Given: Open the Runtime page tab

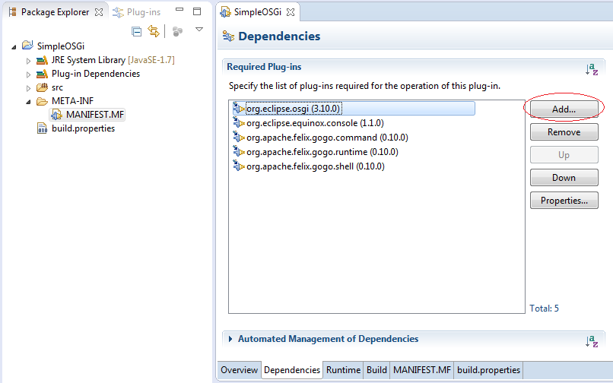Looking at the screenshot, I should [343, 370].
